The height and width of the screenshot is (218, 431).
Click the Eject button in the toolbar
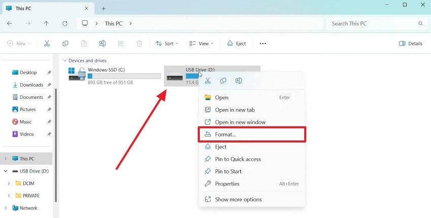[236, 44]
